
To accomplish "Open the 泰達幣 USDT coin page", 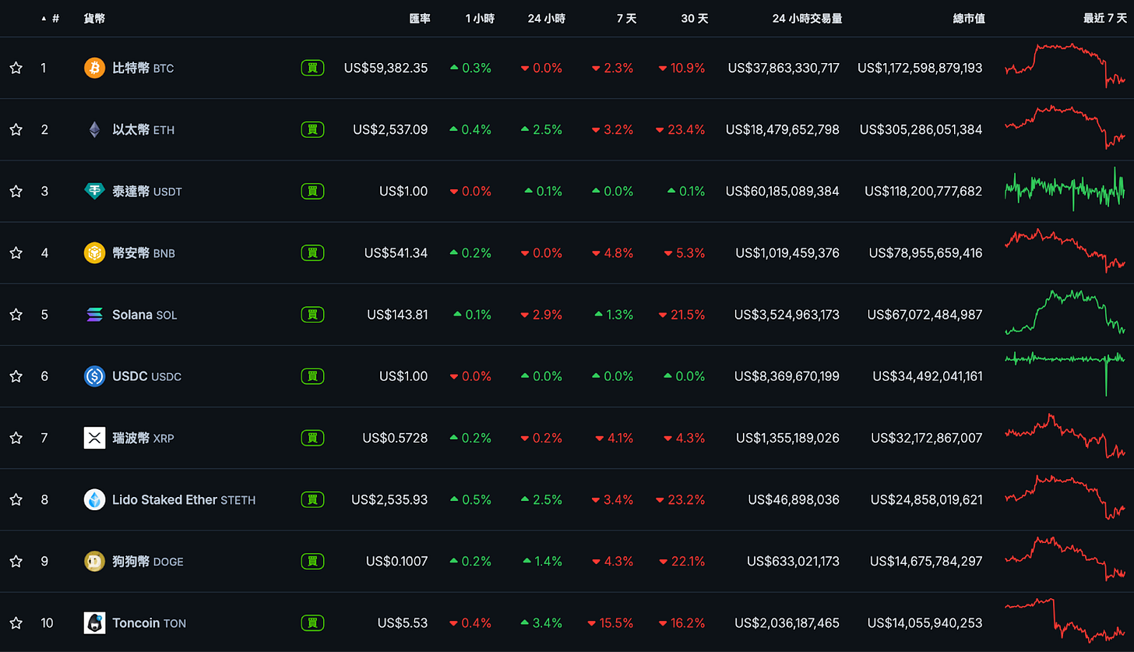I will coord(147,191).
